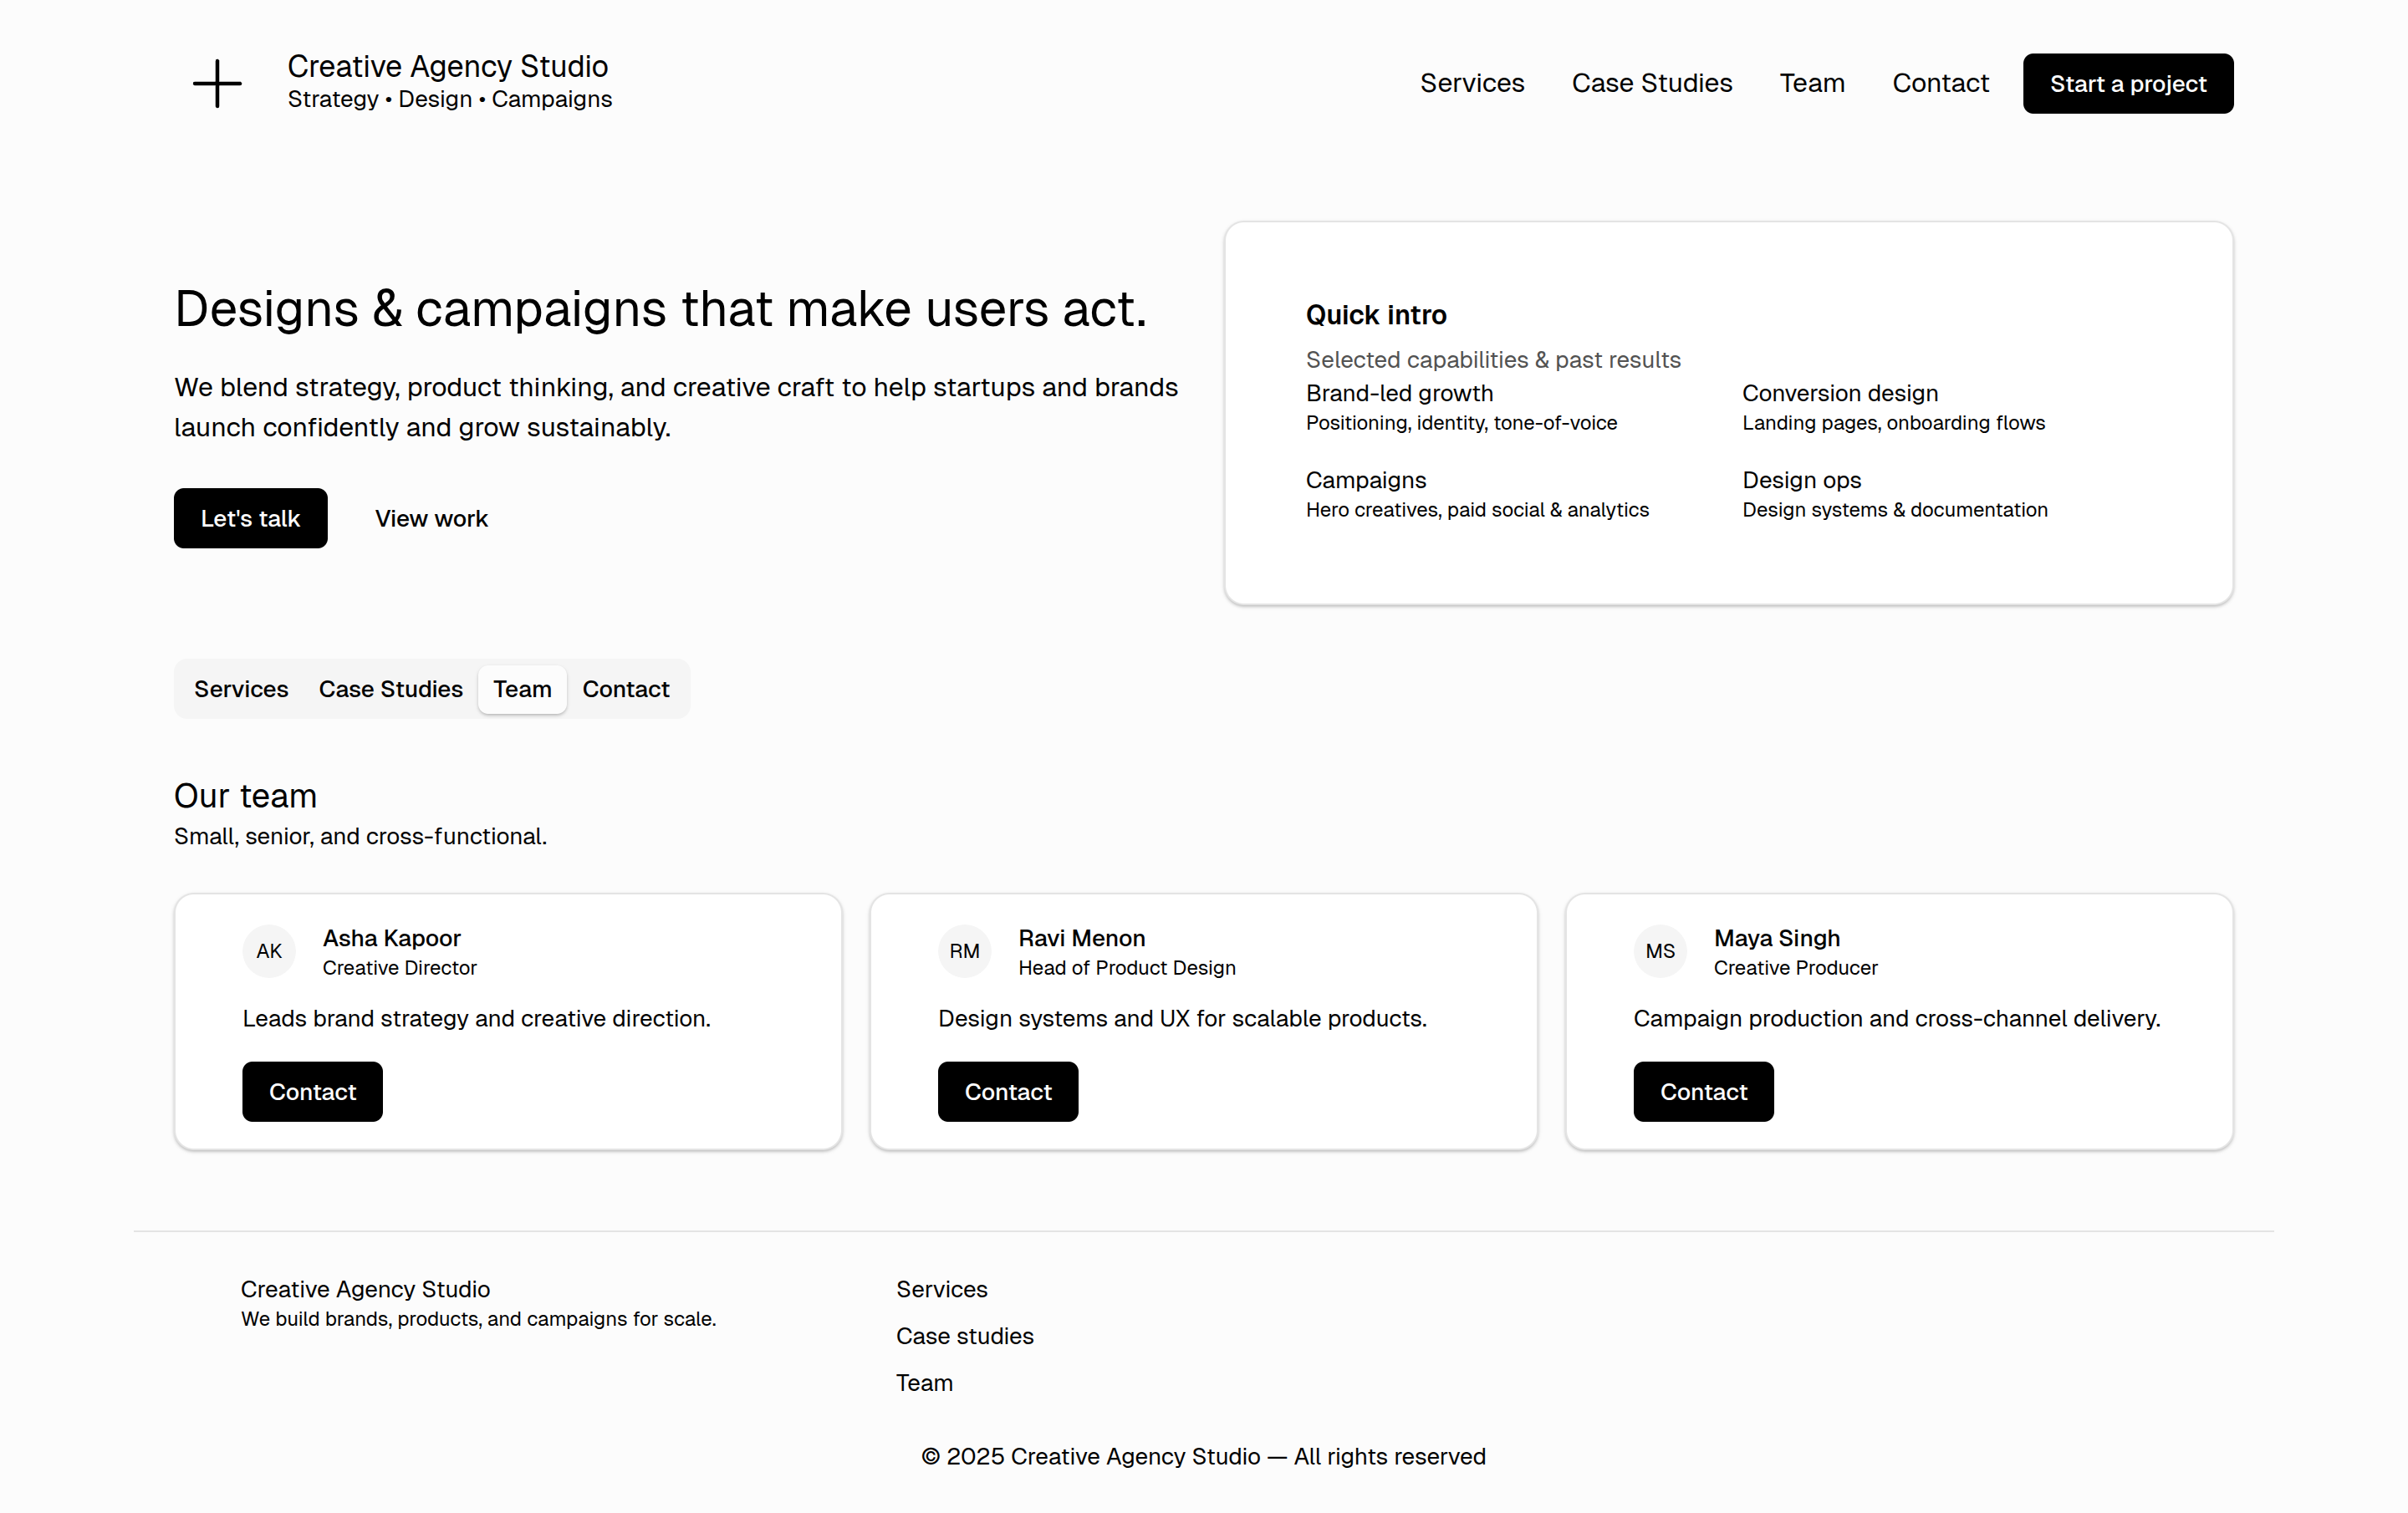
Task: Click the MS avatar badge
Action: click(1660, 951)
